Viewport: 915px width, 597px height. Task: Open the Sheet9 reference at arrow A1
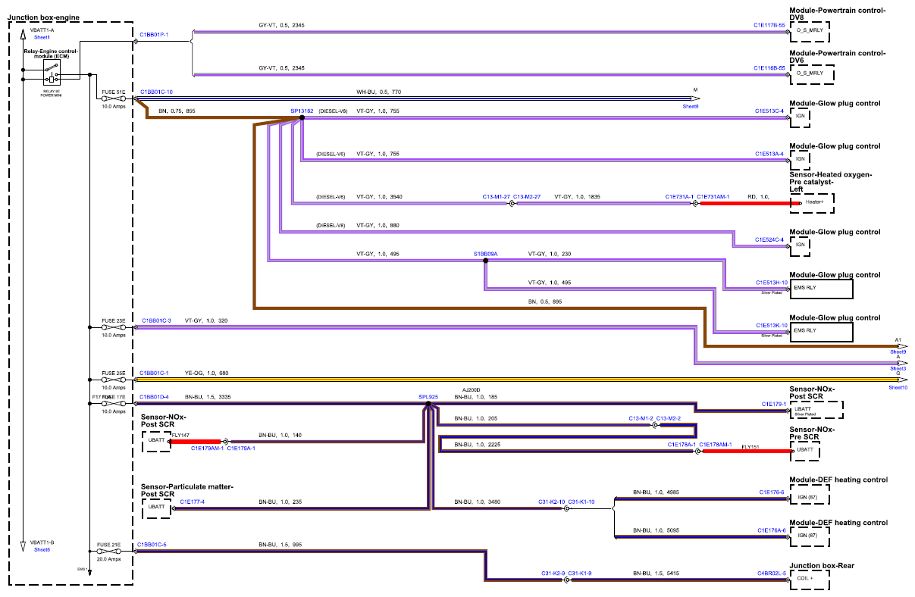pyautogui.click(x=898, y=352)
